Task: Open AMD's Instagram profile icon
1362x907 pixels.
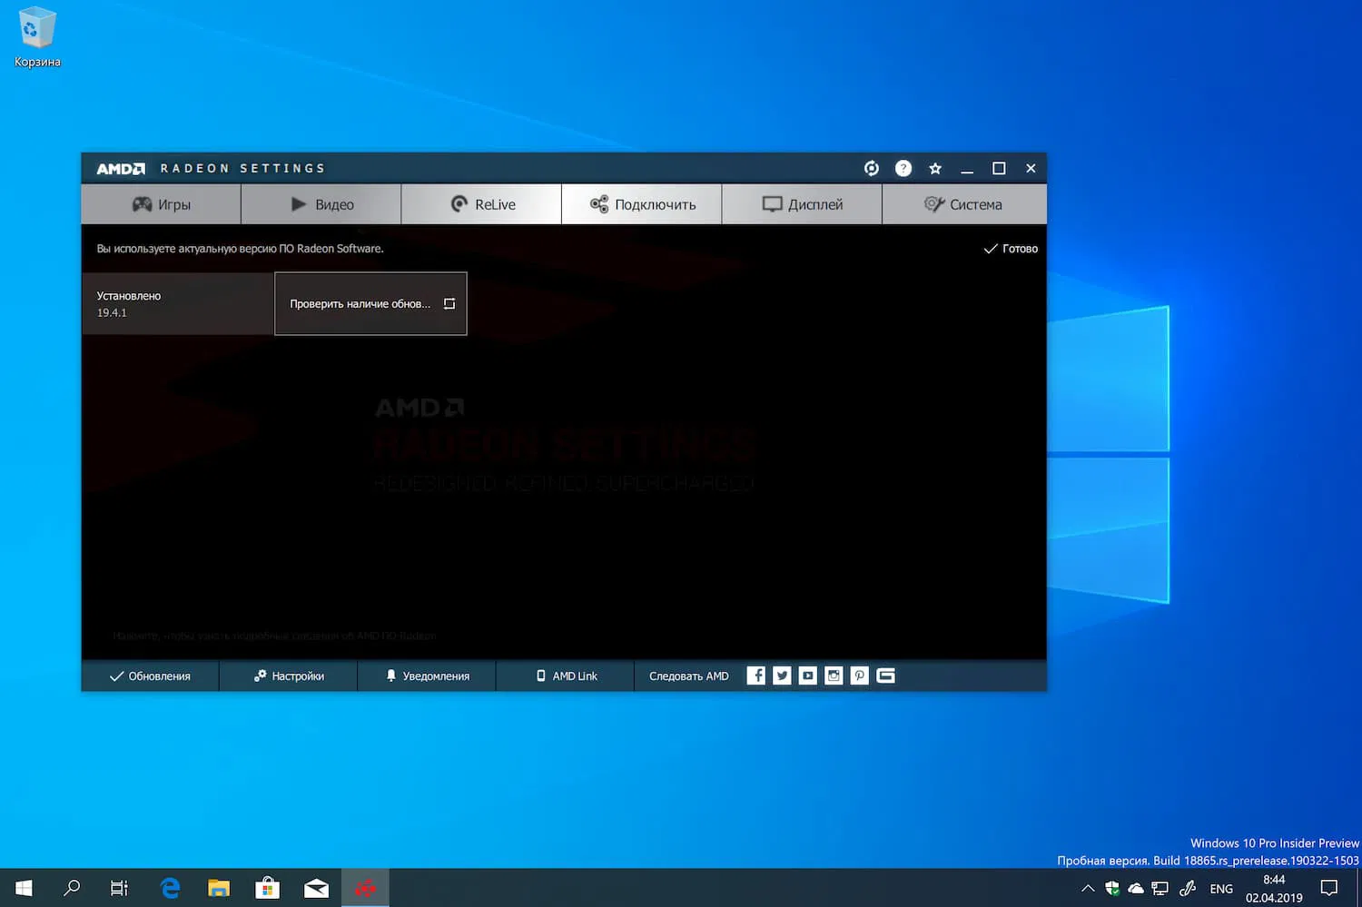Action: click(833, 675)
